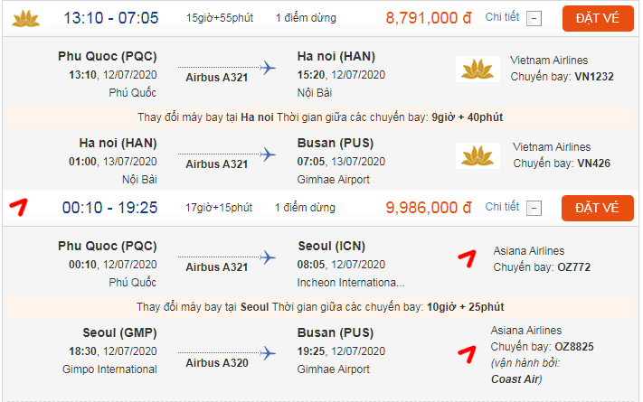Click the Coast Air operator text
643x402 pixels.
pyautogui.click(x=517, y=379)
